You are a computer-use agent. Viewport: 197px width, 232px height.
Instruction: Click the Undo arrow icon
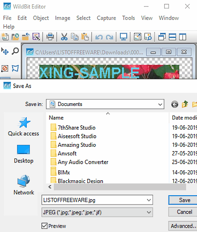point(99,37)
